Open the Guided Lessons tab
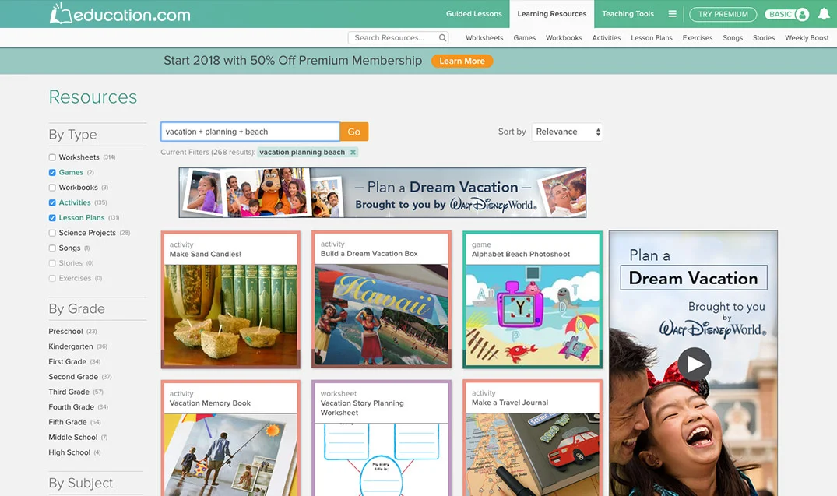 (474, 14)
